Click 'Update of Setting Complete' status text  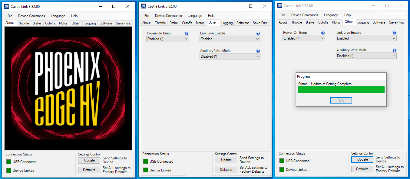click(x=331, y=84)
